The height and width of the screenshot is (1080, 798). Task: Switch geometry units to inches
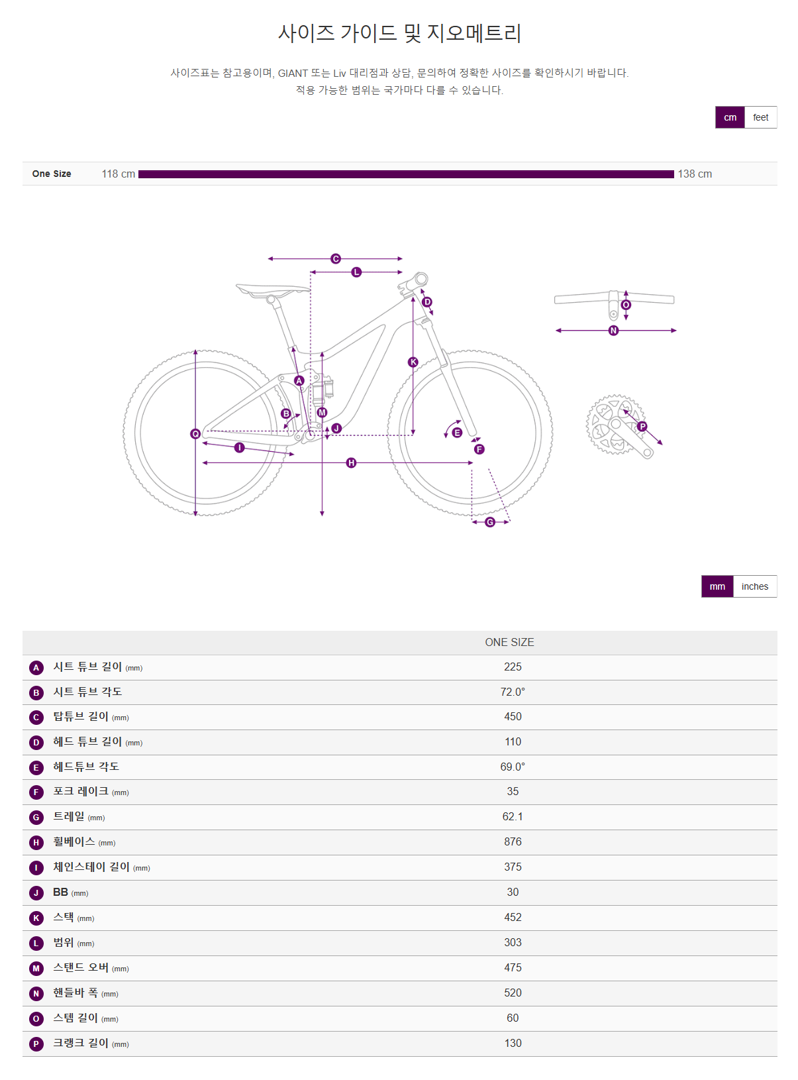[x=754, y=586]
